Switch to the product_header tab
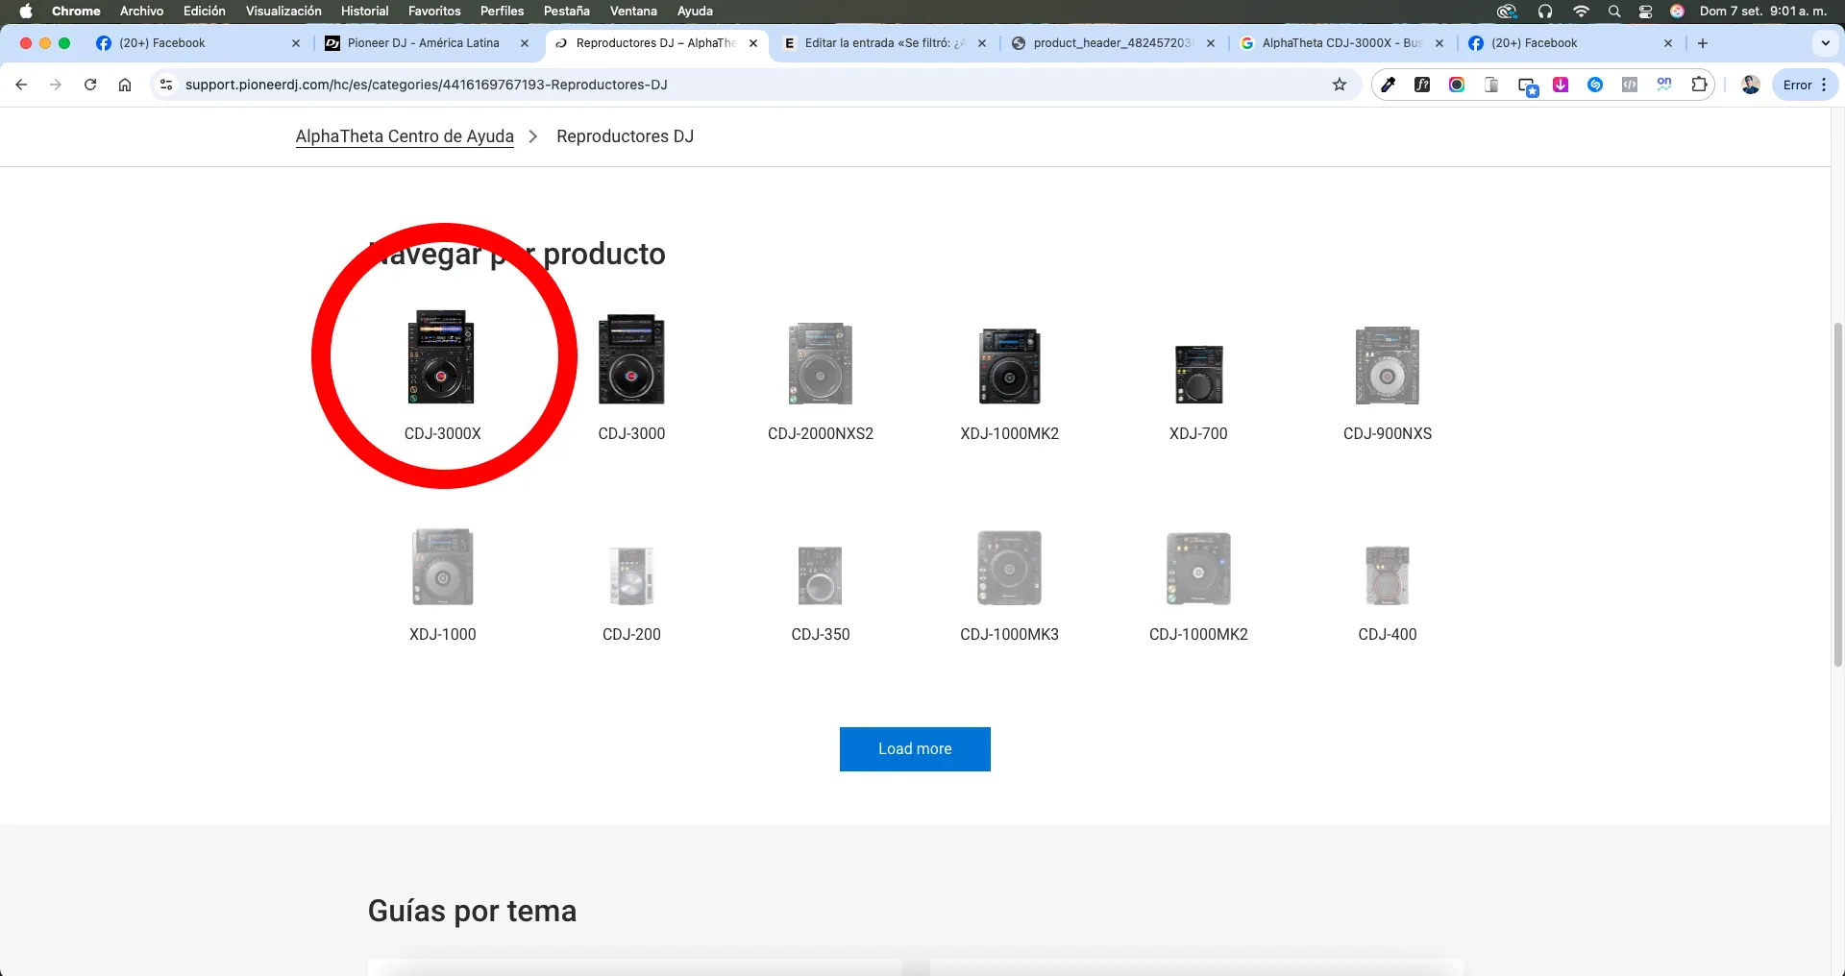 point(1113,43)
